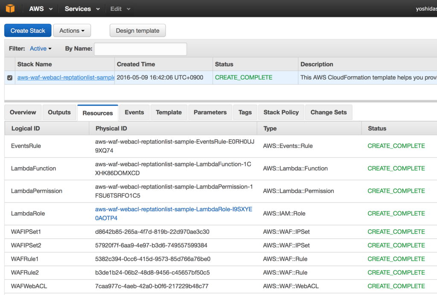Select the LambdaRole logical ID cell
Viewport: 437px width, 295px height.
point(28,213)
